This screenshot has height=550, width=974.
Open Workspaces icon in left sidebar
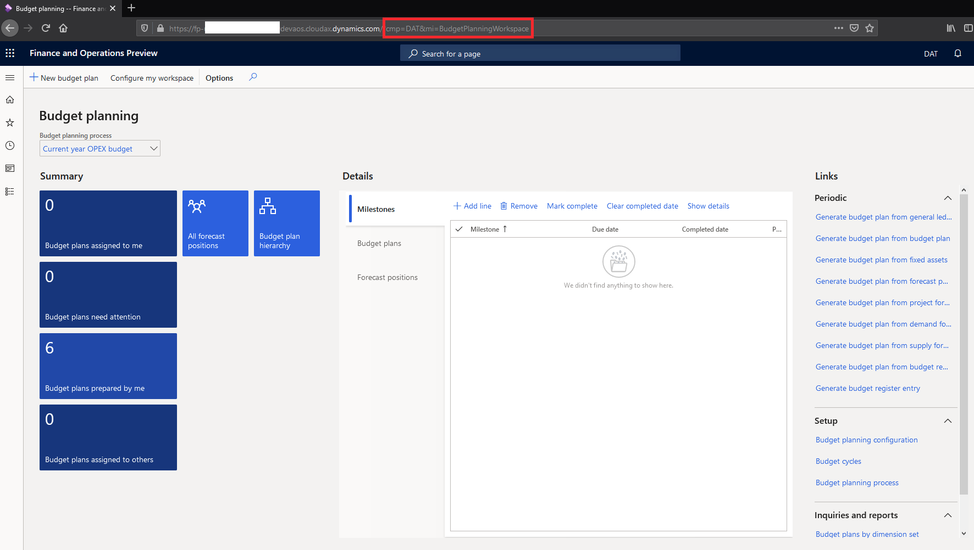coord(10,169)
